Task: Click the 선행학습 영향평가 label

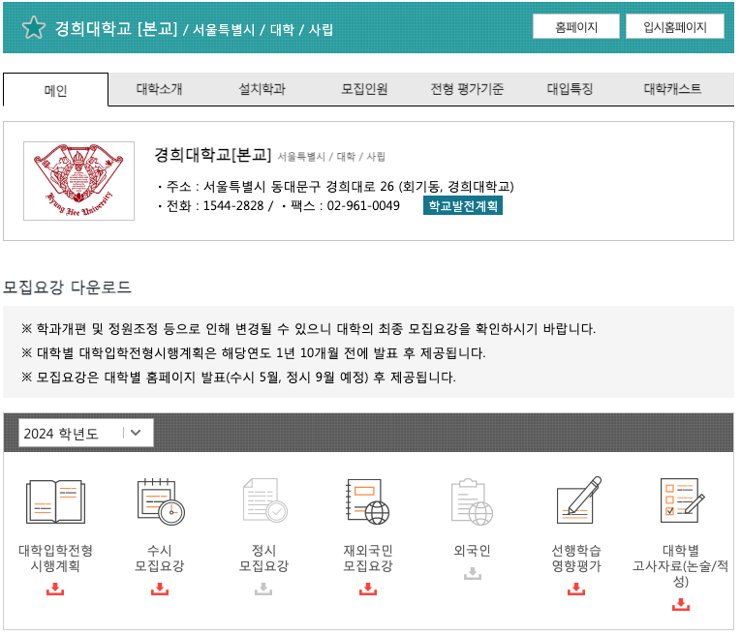Action: tap(576, 558)
